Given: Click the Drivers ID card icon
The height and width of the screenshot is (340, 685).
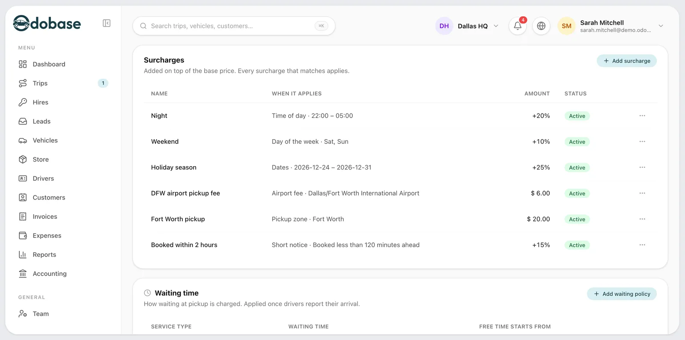Looking at the screenshot, I should point(23,179).
